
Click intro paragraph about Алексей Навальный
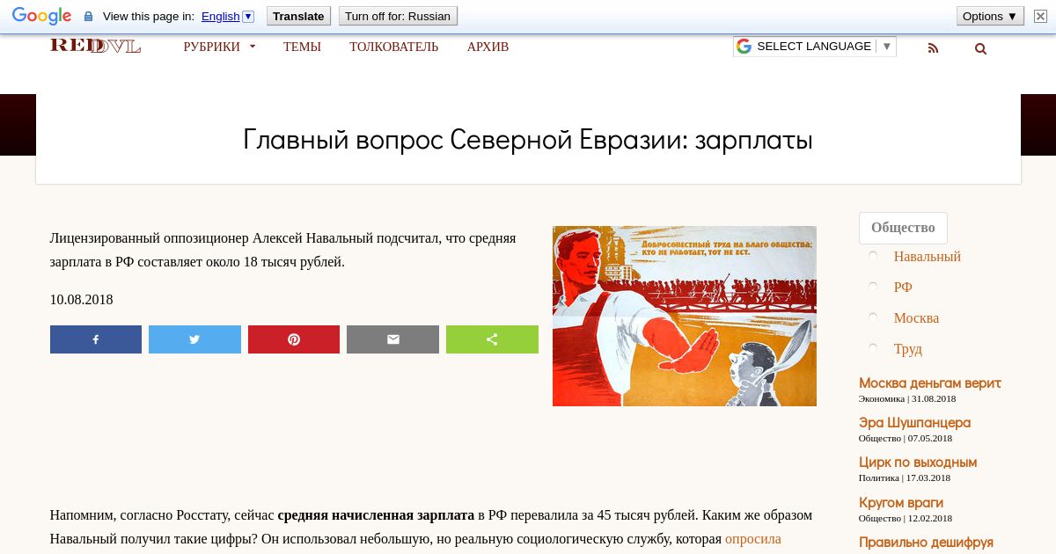(x=282, y=250)
